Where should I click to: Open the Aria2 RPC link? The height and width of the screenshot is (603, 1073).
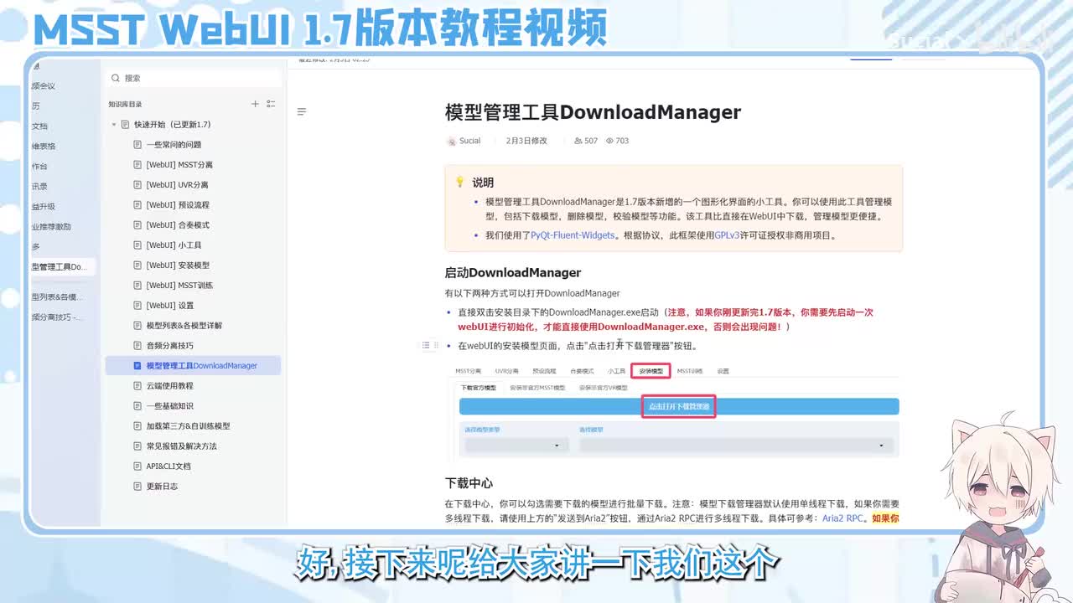click(x=842, y=518)
